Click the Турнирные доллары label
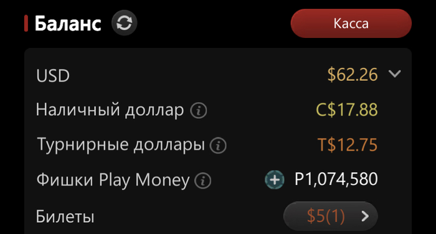Screen dimensions: 436x234 point(121,145)
